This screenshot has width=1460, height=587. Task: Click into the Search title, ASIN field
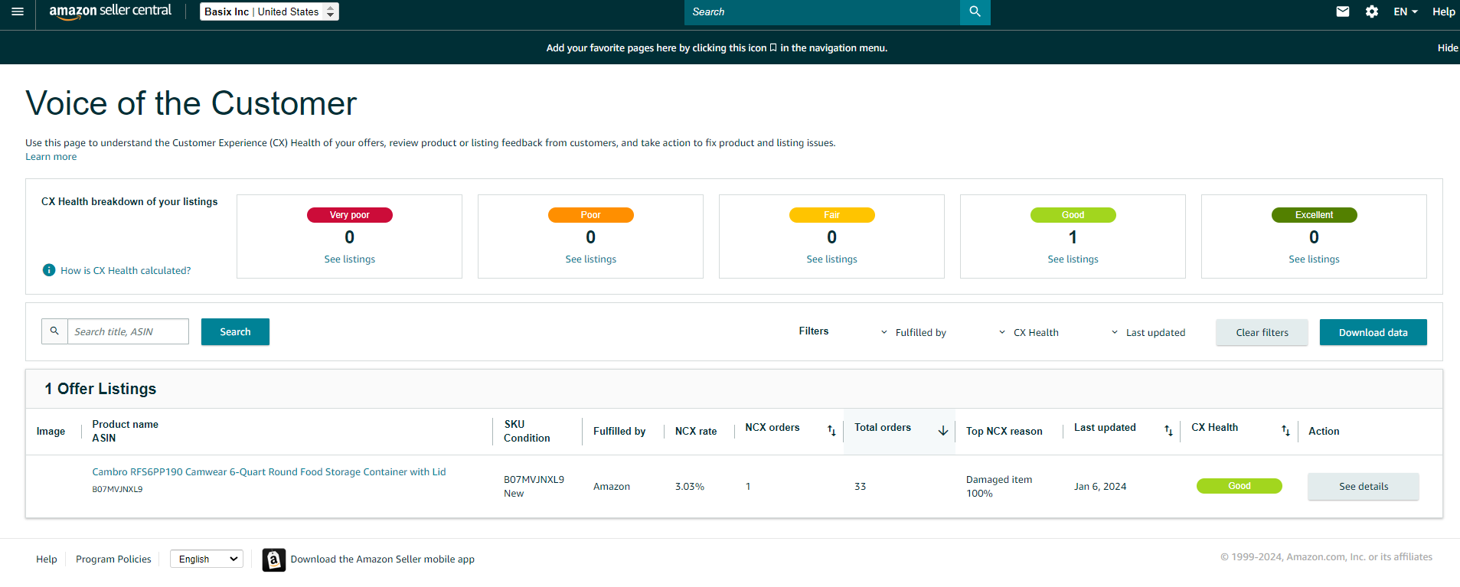[128, 331]
